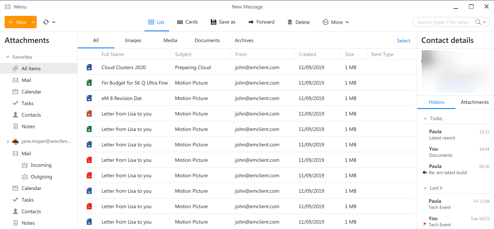The image size is (494, 229).
Task: Switch to List view
Action: [156, 22]
